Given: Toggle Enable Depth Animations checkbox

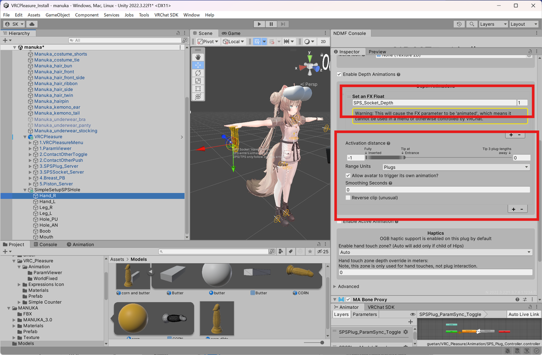Looking at the screenshot, I should [339, 74].
